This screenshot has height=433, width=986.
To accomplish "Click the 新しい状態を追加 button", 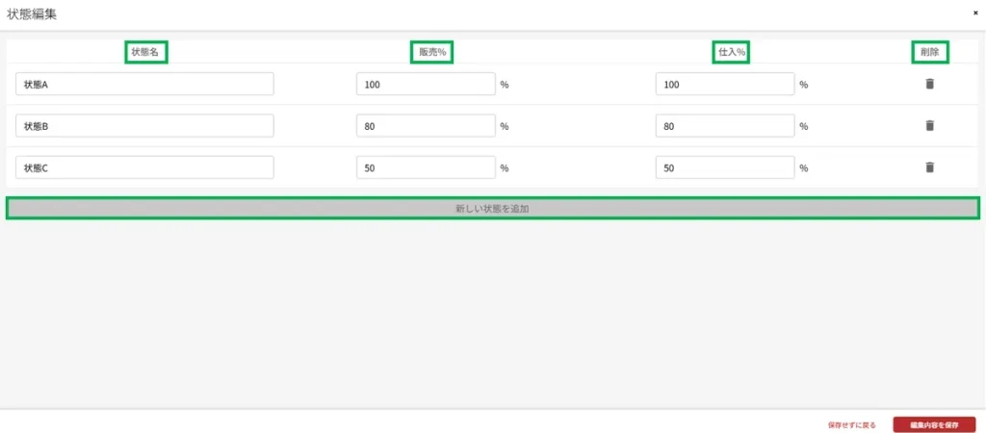I will coord(492,208).
